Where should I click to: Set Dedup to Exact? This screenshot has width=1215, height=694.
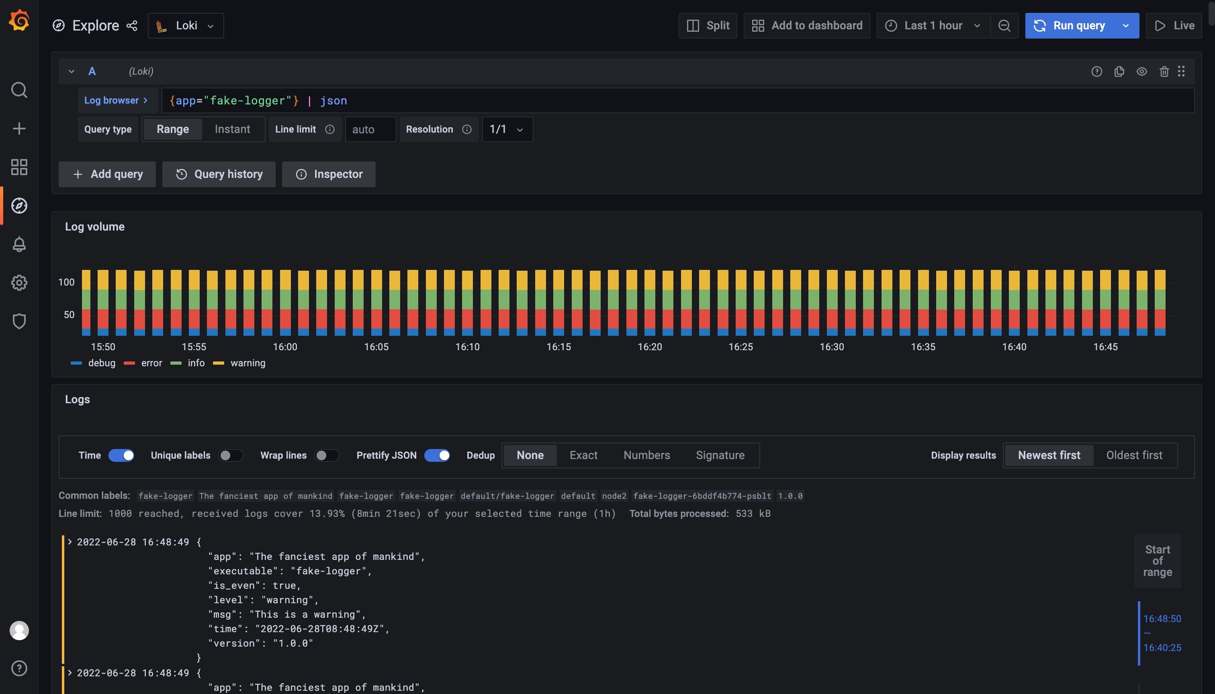pos(583,455)
